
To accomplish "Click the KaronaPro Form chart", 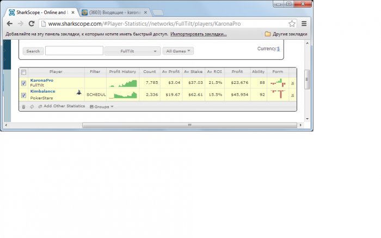I will [278, 83].
